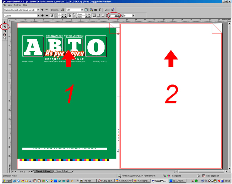This screenshot has width=232, height=184.
Task: Select the second binding mode icon
Action: (98, 15)
